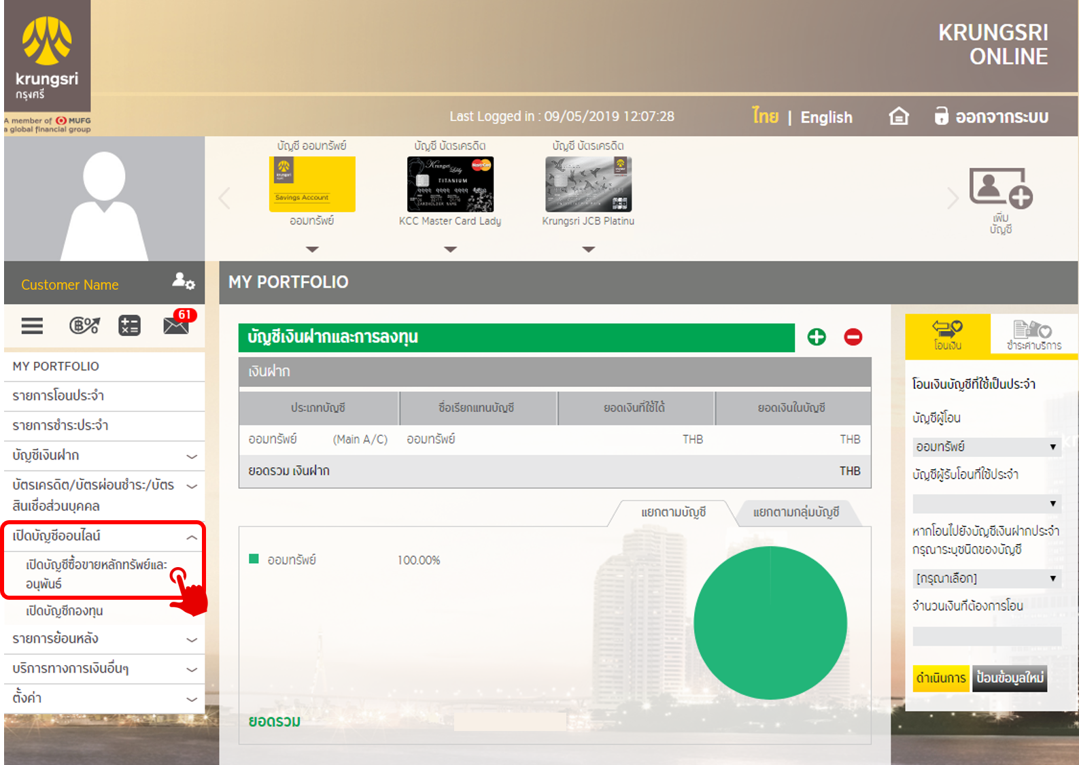Click the green ออมทรัพย์ legend swatch
Screen dimensions: 1079x765
tap(254, 559)
